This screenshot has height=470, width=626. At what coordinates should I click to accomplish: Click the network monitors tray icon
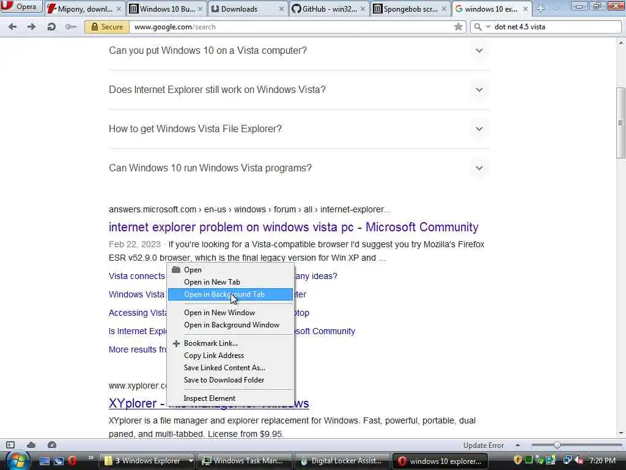tap(567, 461)
